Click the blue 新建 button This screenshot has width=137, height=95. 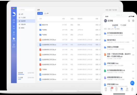40,13
